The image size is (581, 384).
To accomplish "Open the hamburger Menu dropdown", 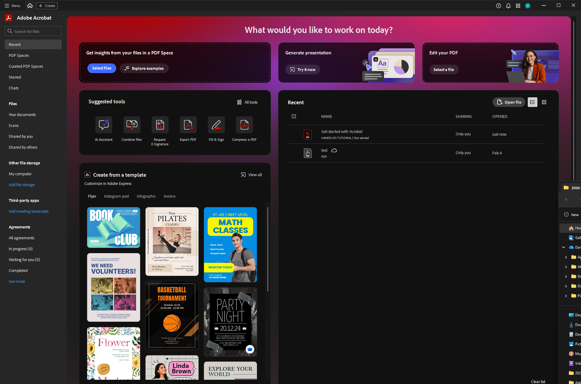I will point(12,6).
